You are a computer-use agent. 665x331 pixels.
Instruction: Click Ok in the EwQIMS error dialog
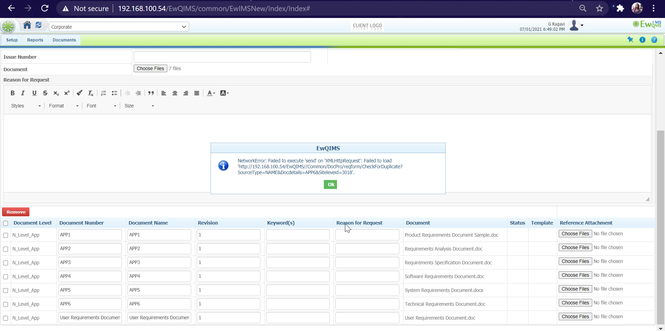tap(330, 185)
